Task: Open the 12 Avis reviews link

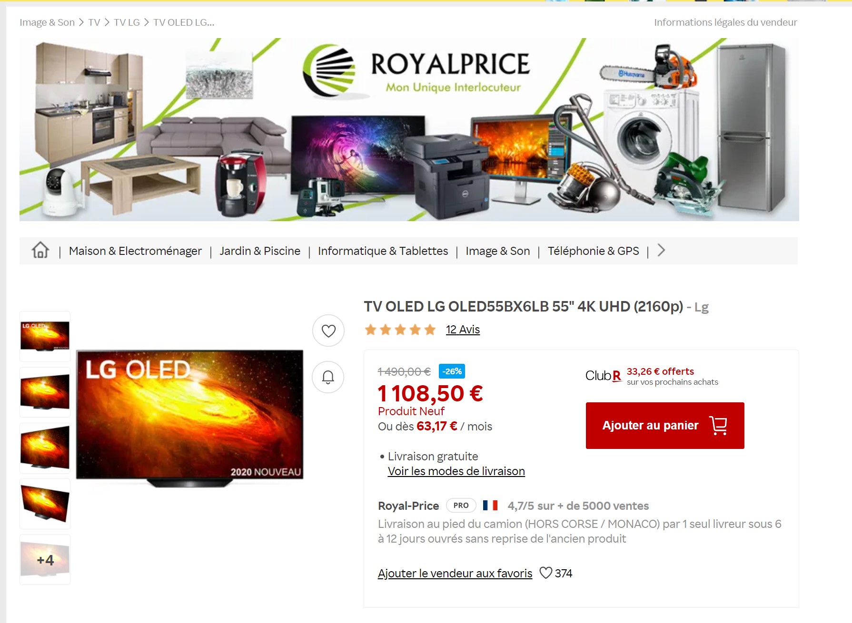Action: click(463, 330)
